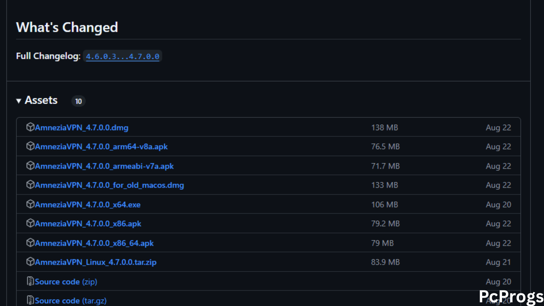Image resolution: width=544 pixels, height=306 pixels.
Task: Collapse the Assets section triangle
Action: click(19, 101)
